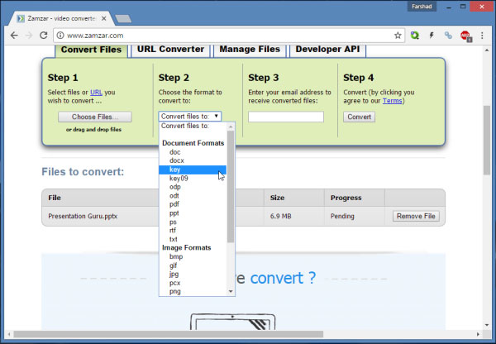496x344 pixels.
Task: Click the Convert button
Action: tap(359, 117)
